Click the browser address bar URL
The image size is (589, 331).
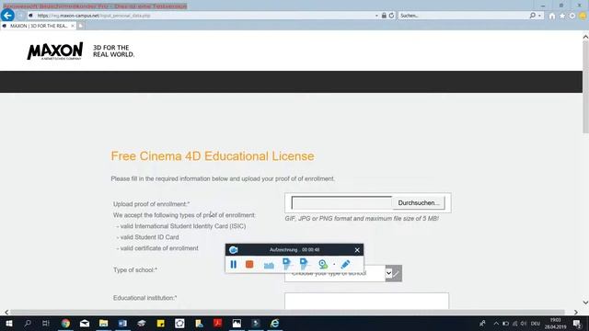94,16
